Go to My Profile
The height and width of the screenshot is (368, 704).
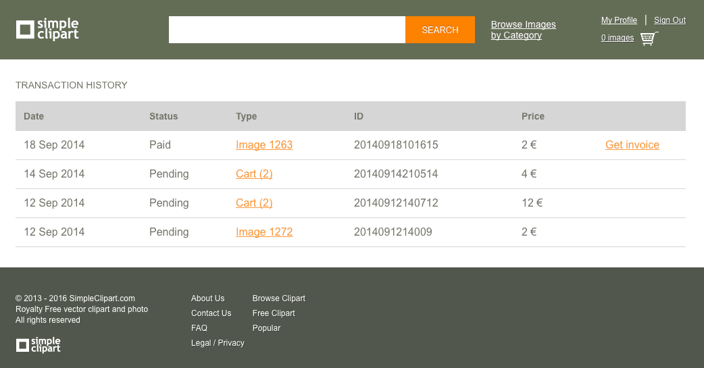pos(619,20)
